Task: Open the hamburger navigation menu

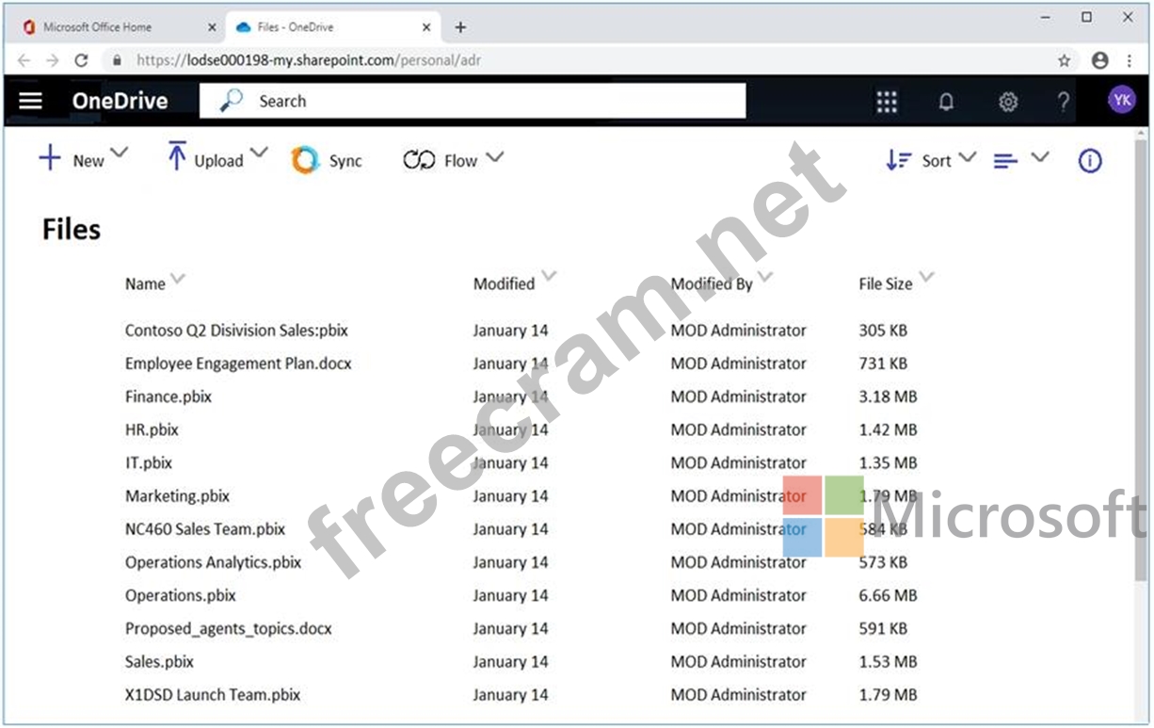Action: [31, 101]
